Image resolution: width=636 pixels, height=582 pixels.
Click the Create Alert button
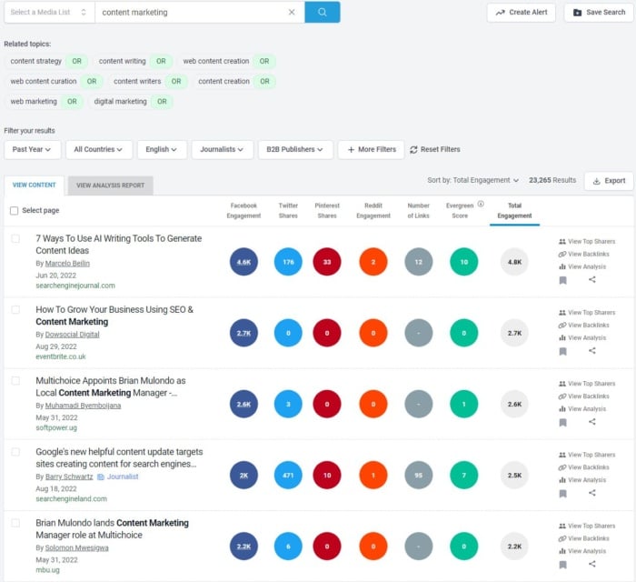point(522,12)
